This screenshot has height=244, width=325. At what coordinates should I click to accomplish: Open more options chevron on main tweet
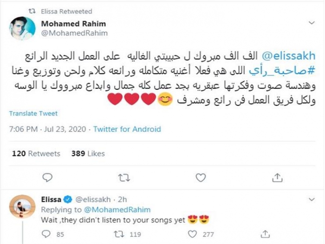pyautogui.click(x=312, y=22)
